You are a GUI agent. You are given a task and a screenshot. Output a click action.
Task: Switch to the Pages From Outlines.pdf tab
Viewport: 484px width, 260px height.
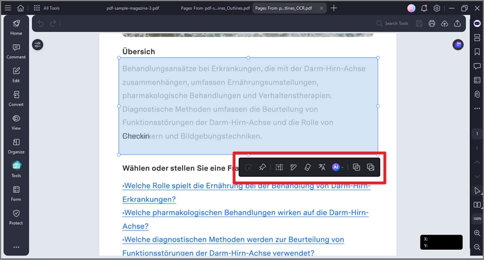point(215,8)
